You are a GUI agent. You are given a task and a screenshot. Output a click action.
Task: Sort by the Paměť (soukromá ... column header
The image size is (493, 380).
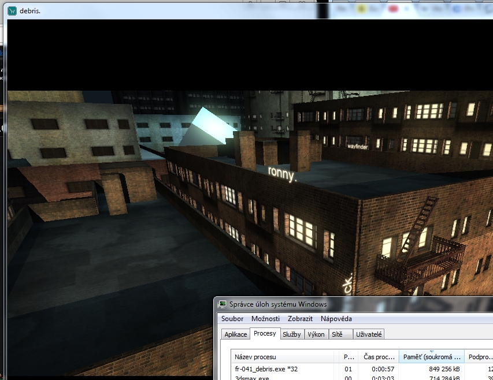pyautogui.click(x=432, y=357)
